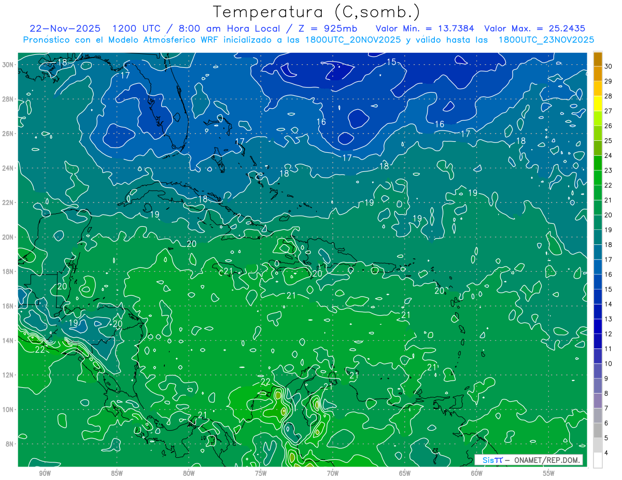Click the '85W' longitude axis label

pyautogui.click(x=117, y=473)
